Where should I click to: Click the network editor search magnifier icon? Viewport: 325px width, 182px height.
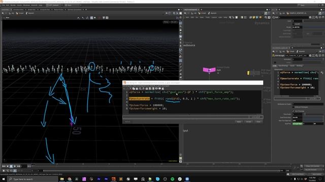click(x=266, y=18)
